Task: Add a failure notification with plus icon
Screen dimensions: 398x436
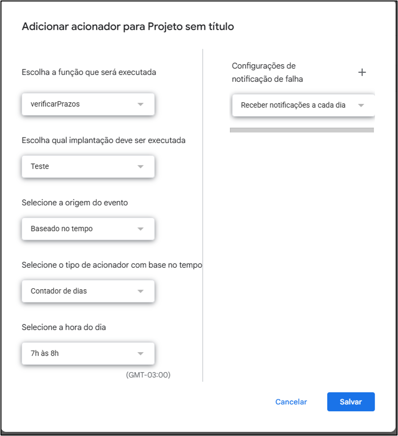Action: point(362,73)
